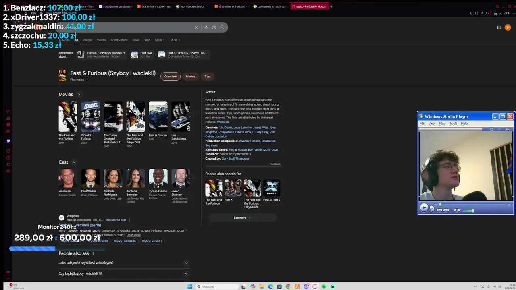
Task: Select the Cast chip in knowledge panel
Action: tap(208, 76)
